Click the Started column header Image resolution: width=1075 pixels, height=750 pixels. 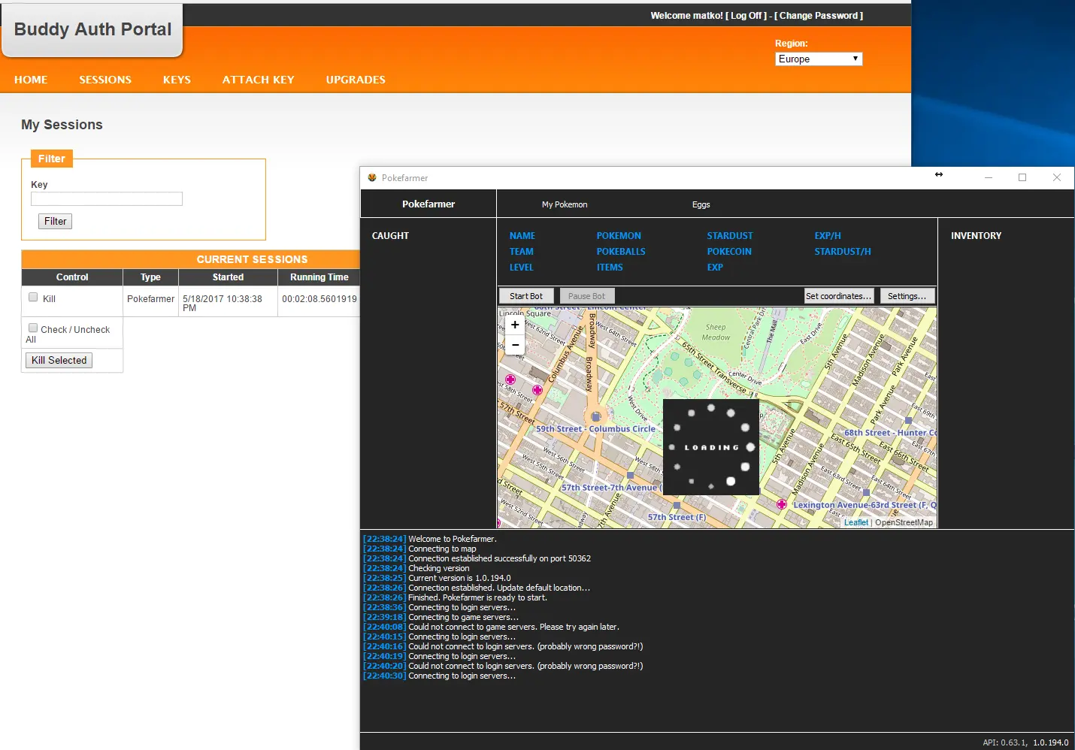[228, 277]
